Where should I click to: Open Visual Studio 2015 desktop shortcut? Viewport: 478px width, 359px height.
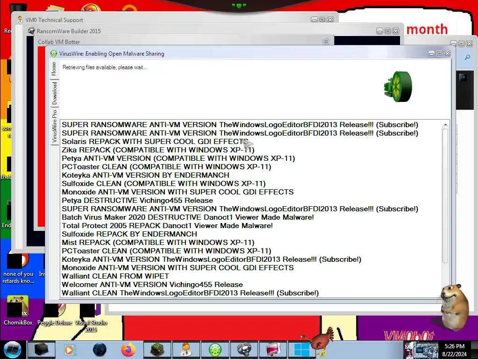point(91,317)
